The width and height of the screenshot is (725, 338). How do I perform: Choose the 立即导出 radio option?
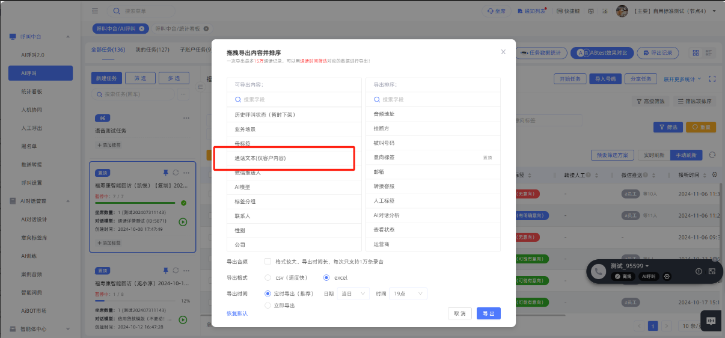click(268, 306)
